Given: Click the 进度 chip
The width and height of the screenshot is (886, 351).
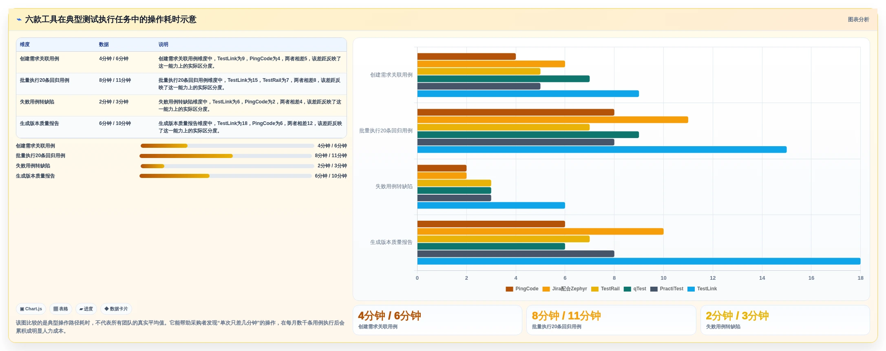Looking at the screenshot, I should [86, 309].
